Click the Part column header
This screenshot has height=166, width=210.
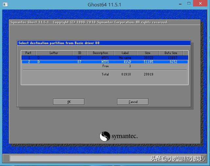pos(28,53)
